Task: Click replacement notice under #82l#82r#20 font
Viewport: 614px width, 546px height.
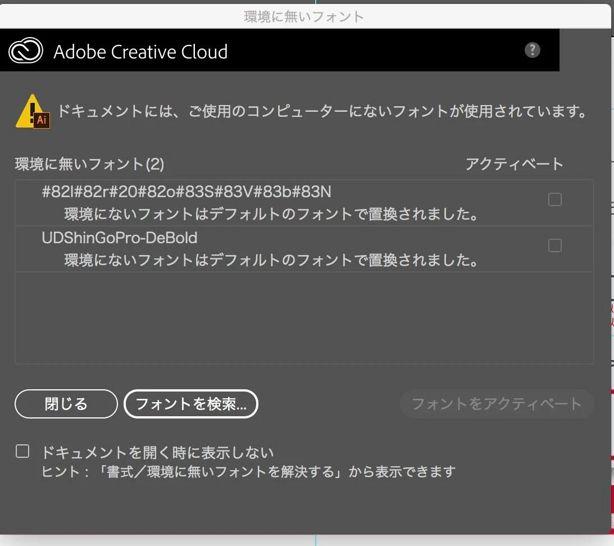Action: coord(271,214)
